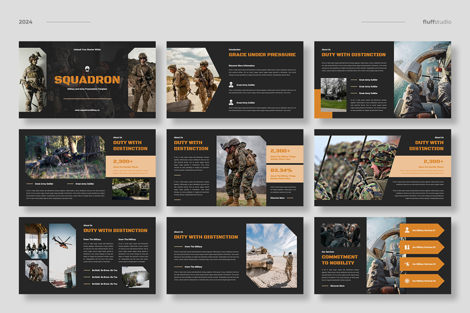The image size is (470, 313).
Task: Select the helicopter icon on Our Military Services 03
Action: click(407, 264)
